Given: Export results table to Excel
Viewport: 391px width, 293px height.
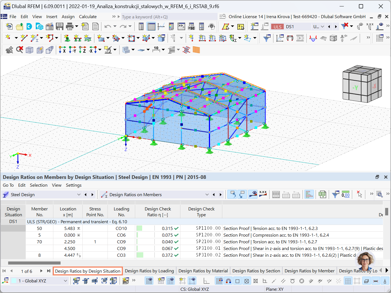Looking at the screenshot, I should [x=322, y=194].
